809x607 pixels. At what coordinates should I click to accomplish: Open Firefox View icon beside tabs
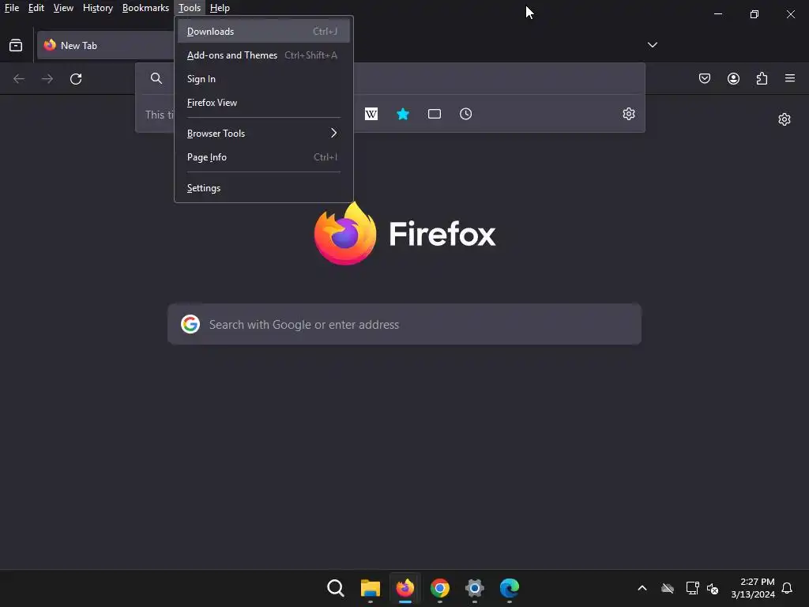(x=16, y=45)
